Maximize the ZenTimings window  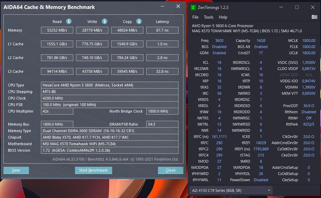297,7
